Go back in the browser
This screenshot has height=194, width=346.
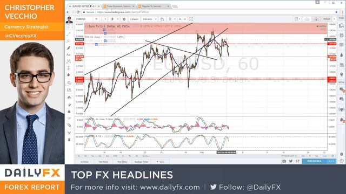click(68, 12)
